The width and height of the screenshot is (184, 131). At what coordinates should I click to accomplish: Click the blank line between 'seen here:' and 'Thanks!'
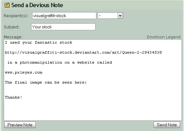[x=93, y=90]
